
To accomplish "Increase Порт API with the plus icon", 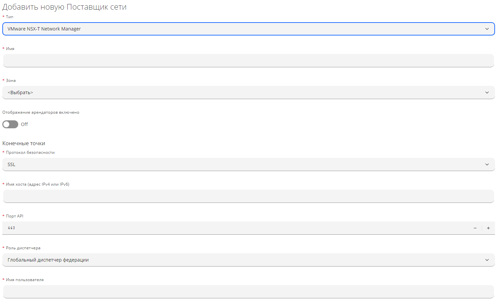I will (x=488, y=228).
